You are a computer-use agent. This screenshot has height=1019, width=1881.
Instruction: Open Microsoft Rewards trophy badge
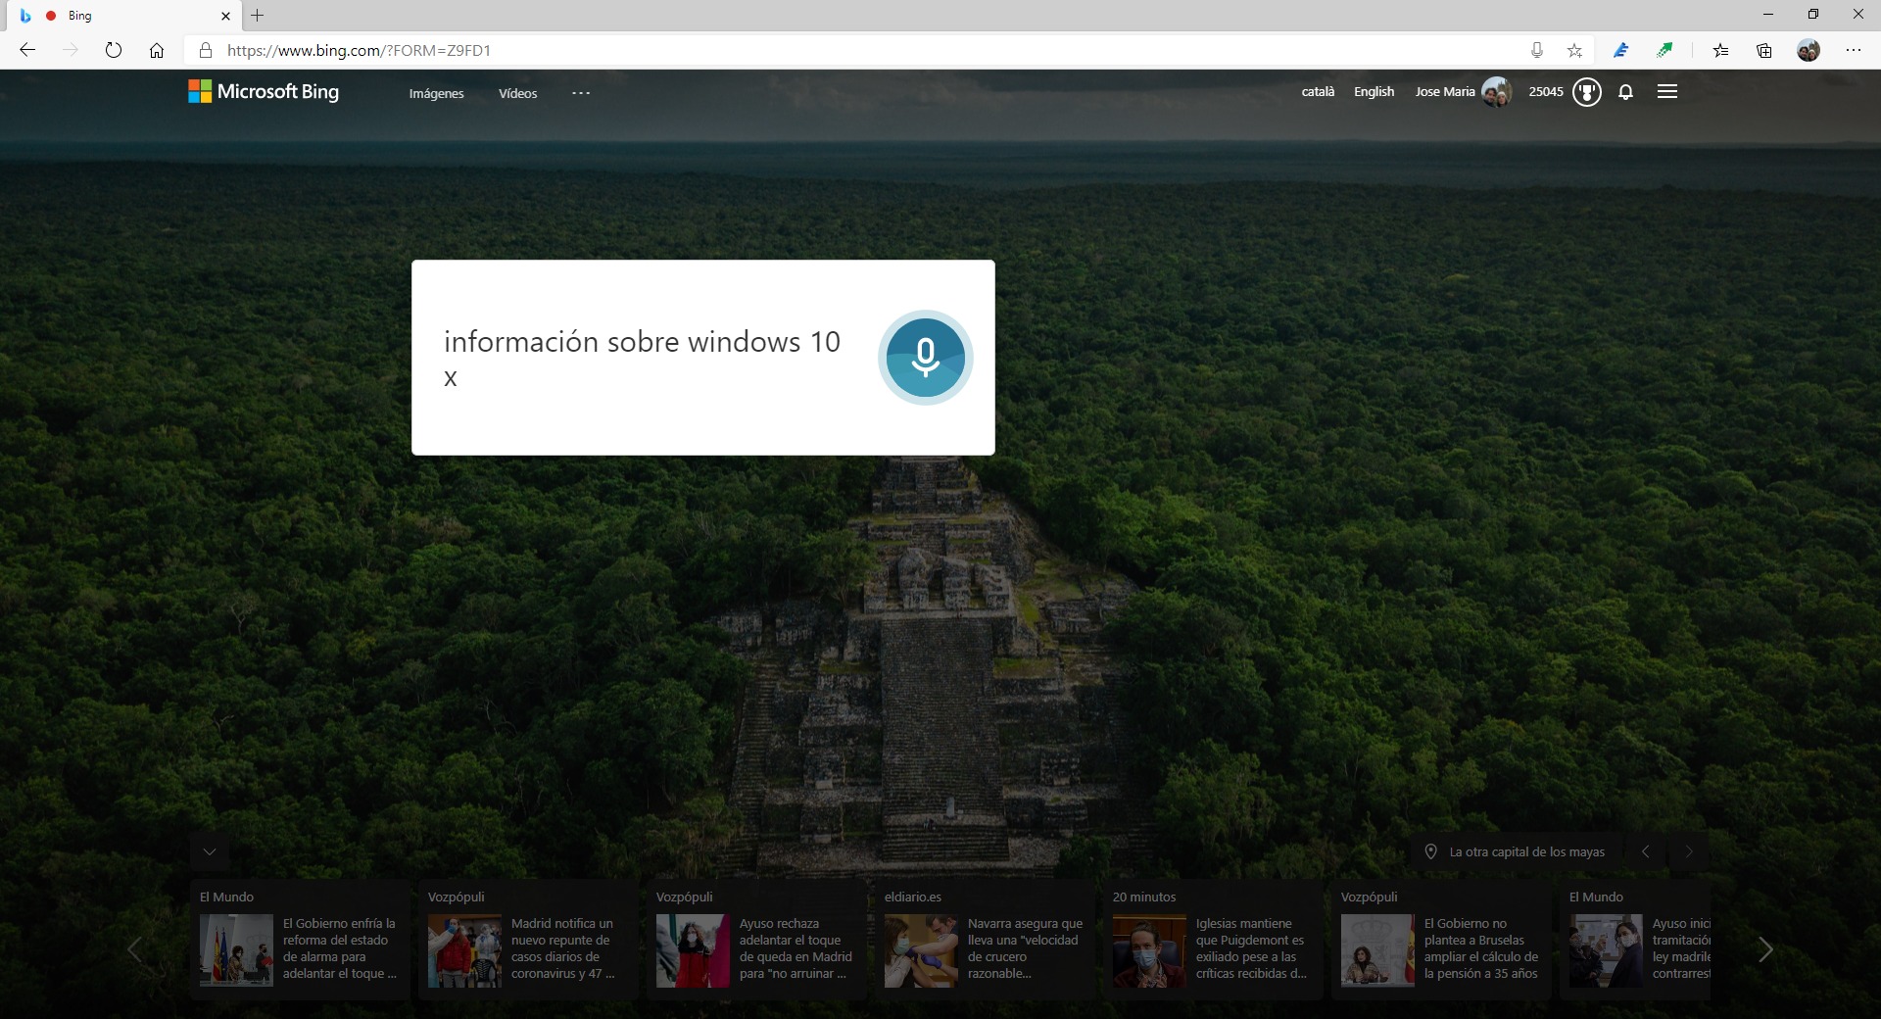pyautogui.click(x=1587, y=92)
